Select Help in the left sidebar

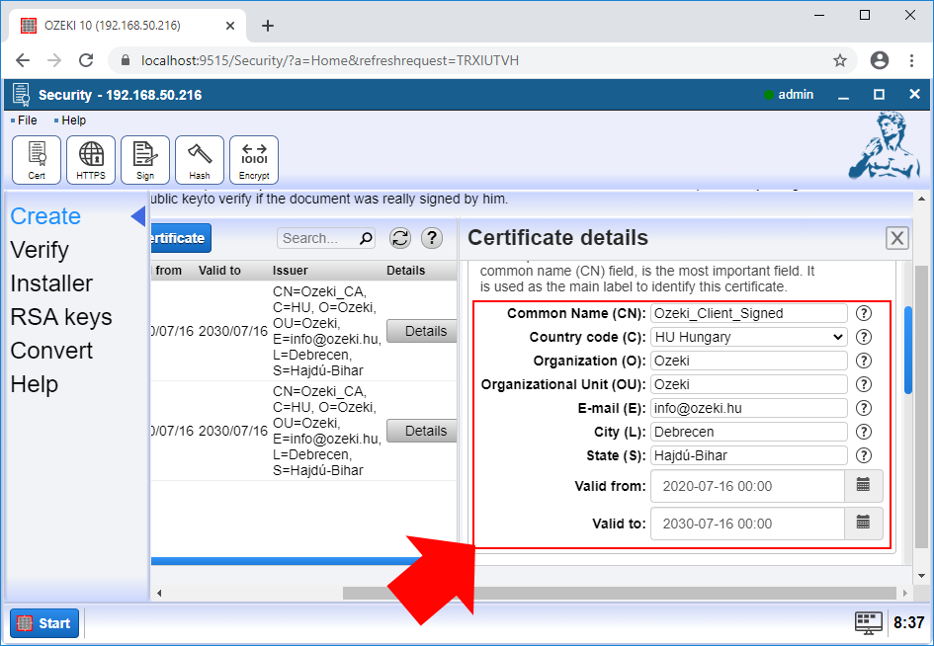[x=34, y=384]
